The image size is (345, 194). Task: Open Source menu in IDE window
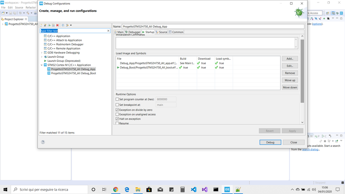click(19, 8)
